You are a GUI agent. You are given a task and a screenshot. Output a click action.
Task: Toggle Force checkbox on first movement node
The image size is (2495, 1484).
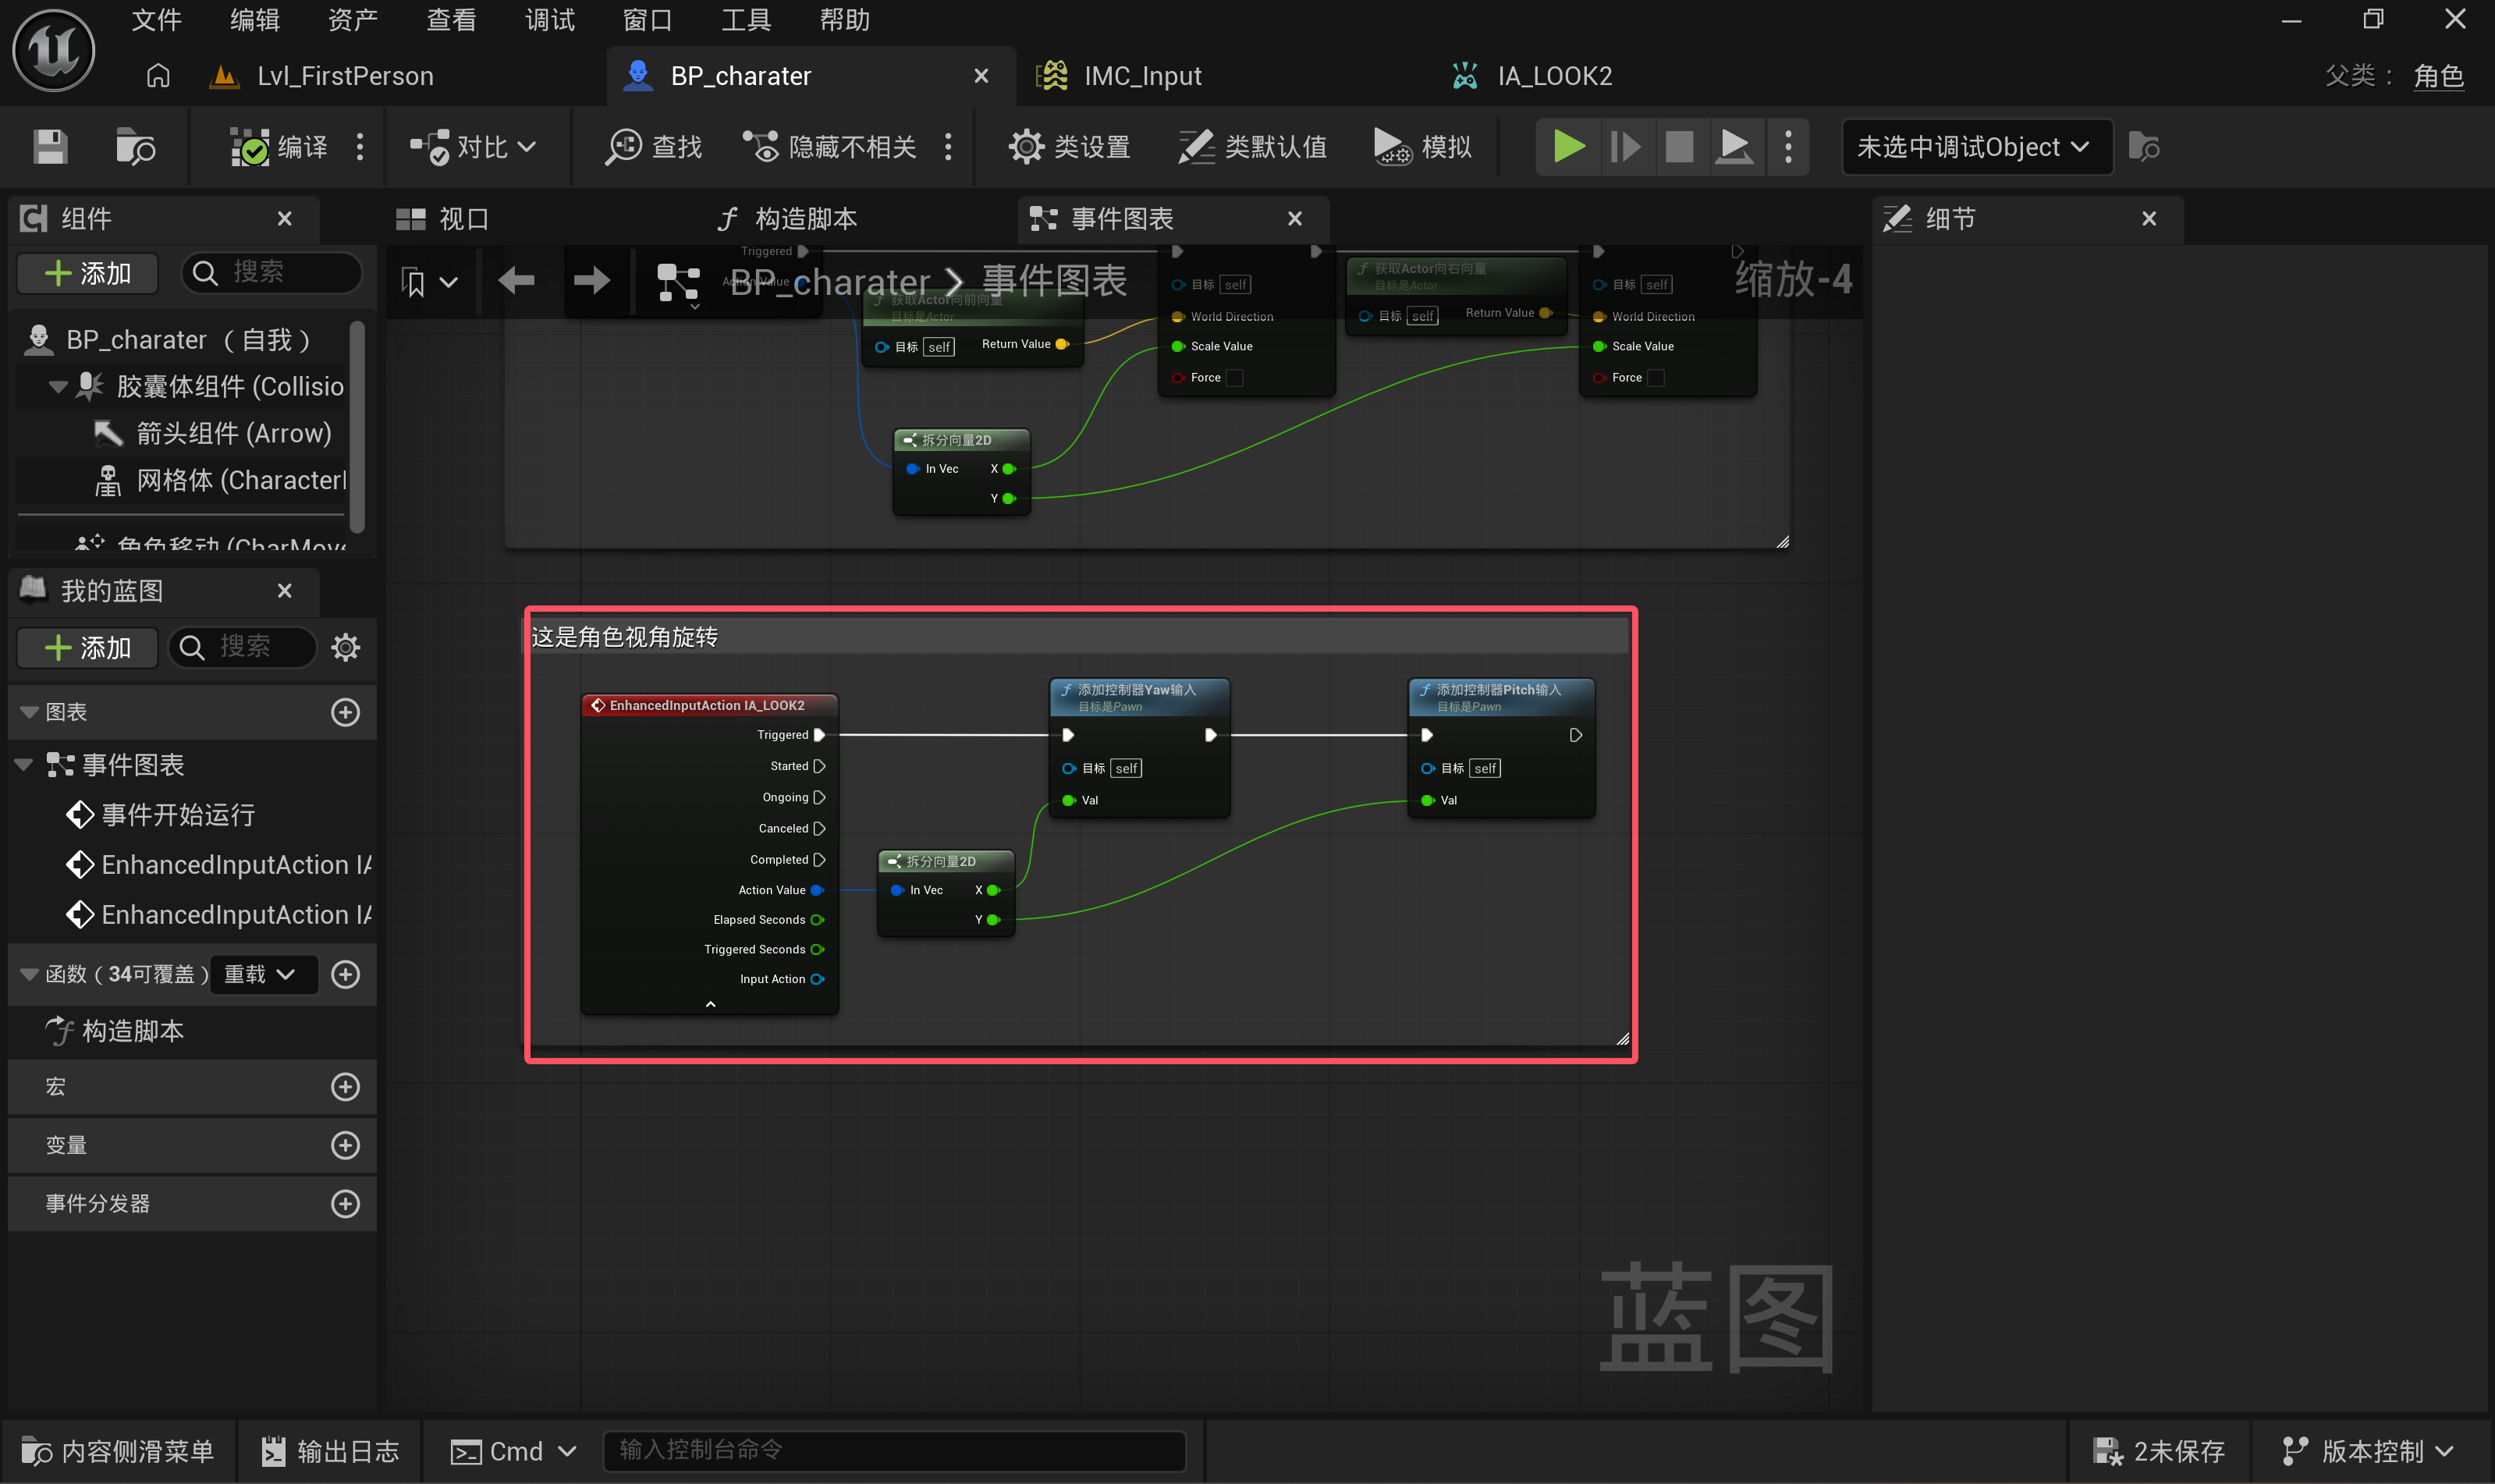[1236, 378]
